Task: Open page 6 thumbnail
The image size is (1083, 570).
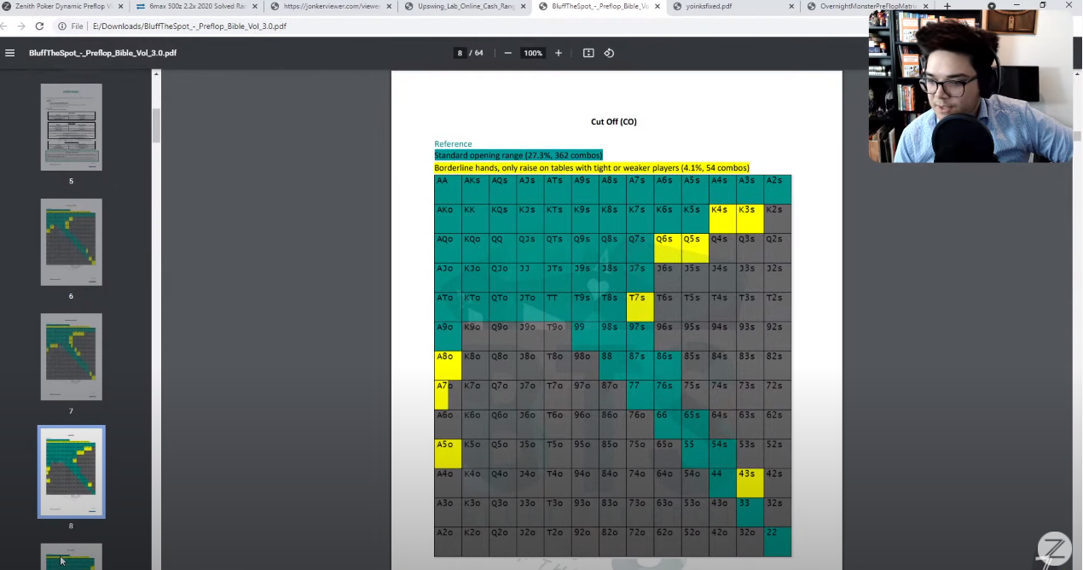Action: coord(71,242)
